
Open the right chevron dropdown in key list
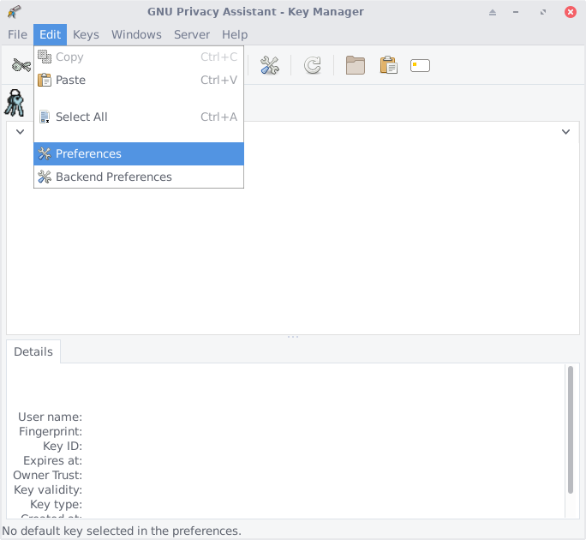[x=565, y=132]
